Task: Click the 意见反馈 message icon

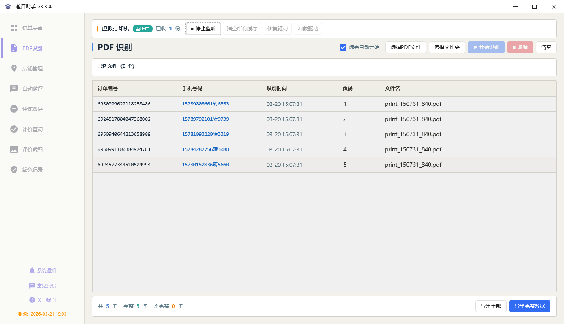Action: coord(32,285)
